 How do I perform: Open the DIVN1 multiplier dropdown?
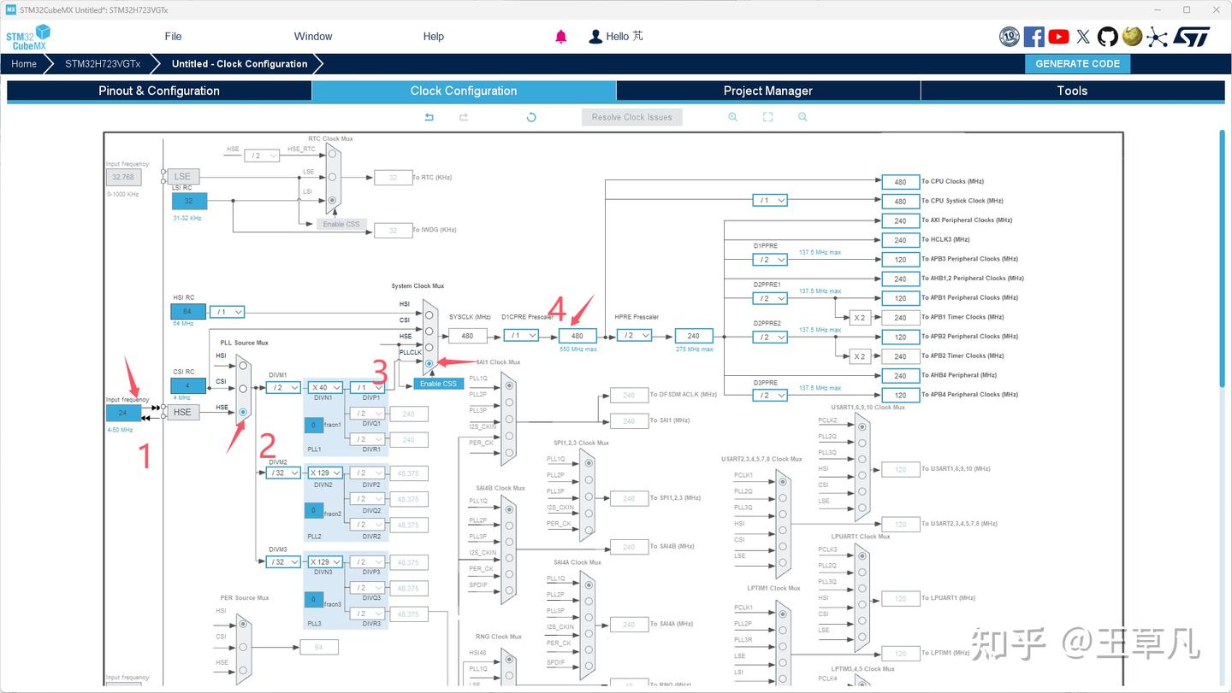click(326, 387)
